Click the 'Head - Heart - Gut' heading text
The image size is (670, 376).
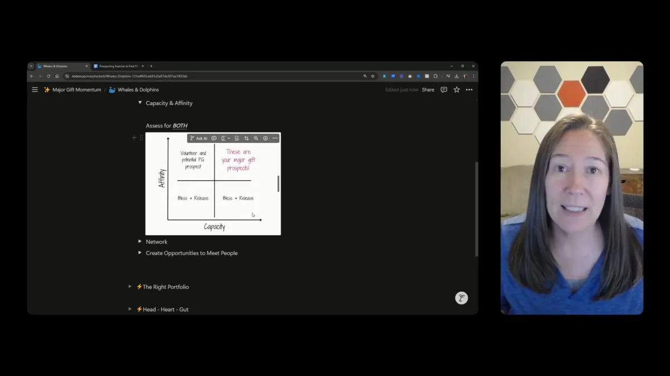click(165, 309)
